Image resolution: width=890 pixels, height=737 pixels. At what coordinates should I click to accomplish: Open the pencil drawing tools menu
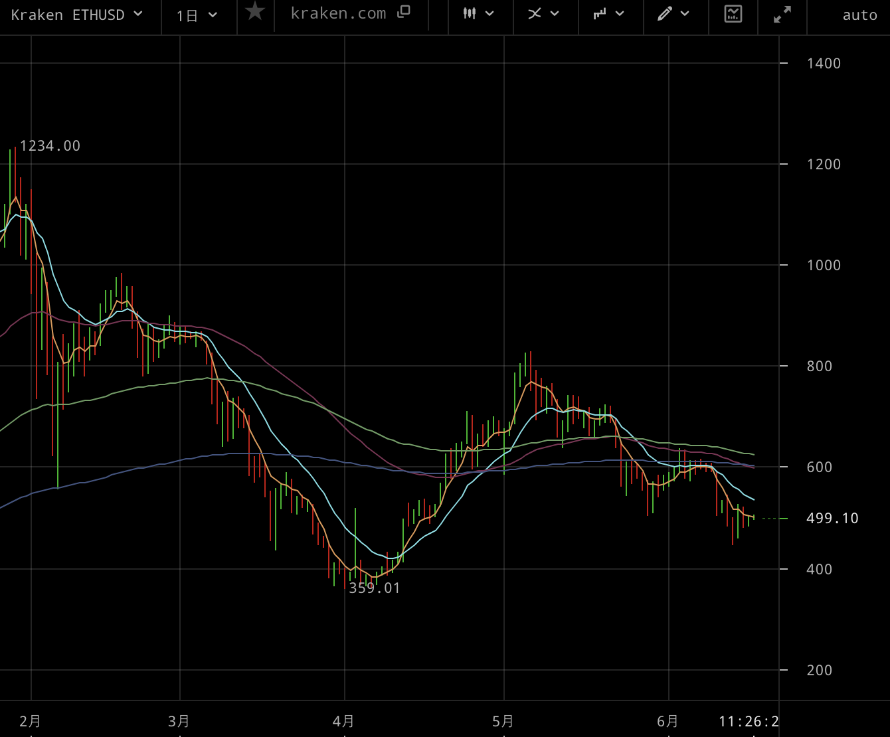point(673,14)
